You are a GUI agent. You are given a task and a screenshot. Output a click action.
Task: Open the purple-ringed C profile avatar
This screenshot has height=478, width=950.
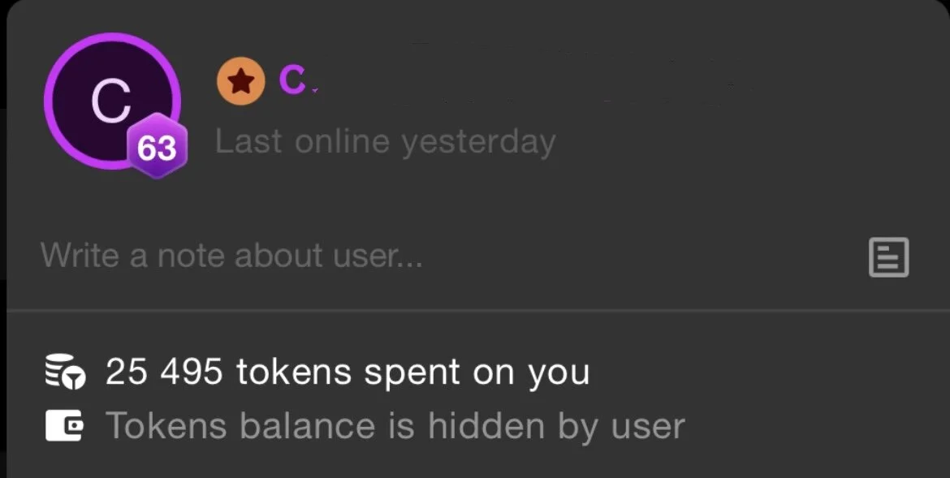[x=112, y=101]
